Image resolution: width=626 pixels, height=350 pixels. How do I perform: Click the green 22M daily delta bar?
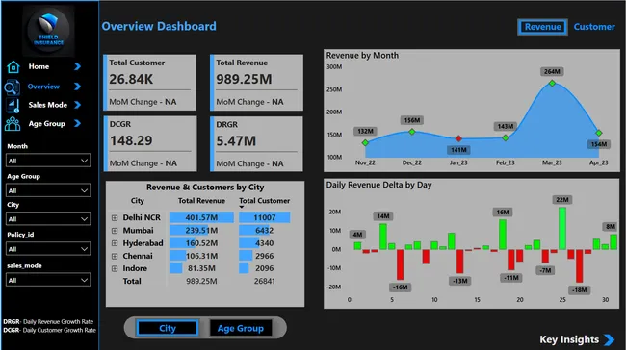tap(562, 229)
